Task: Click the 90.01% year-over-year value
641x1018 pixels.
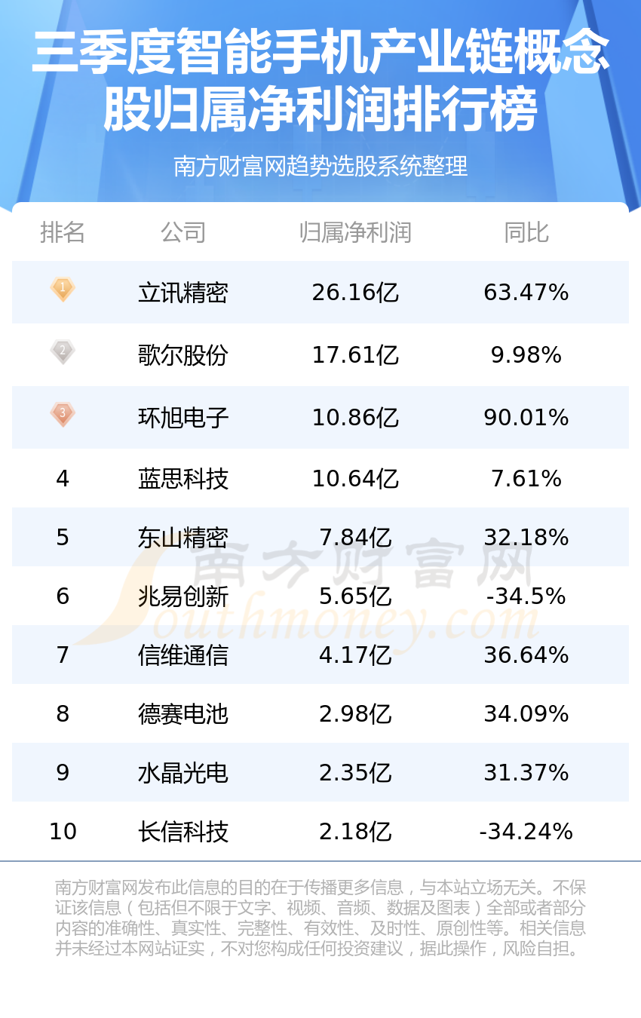Action: (x=526, y=418)
